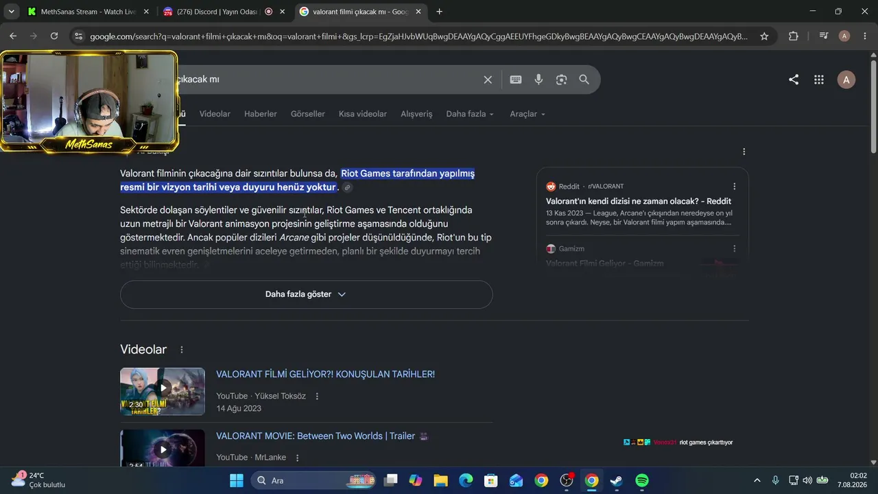Open options for the Reddit source card
Image resolution: width=878 pixels, height=494 pixels.
(735, 187)
